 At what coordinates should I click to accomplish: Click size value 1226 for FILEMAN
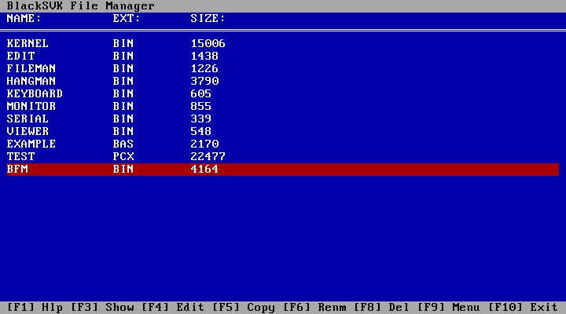coord(204,69)
